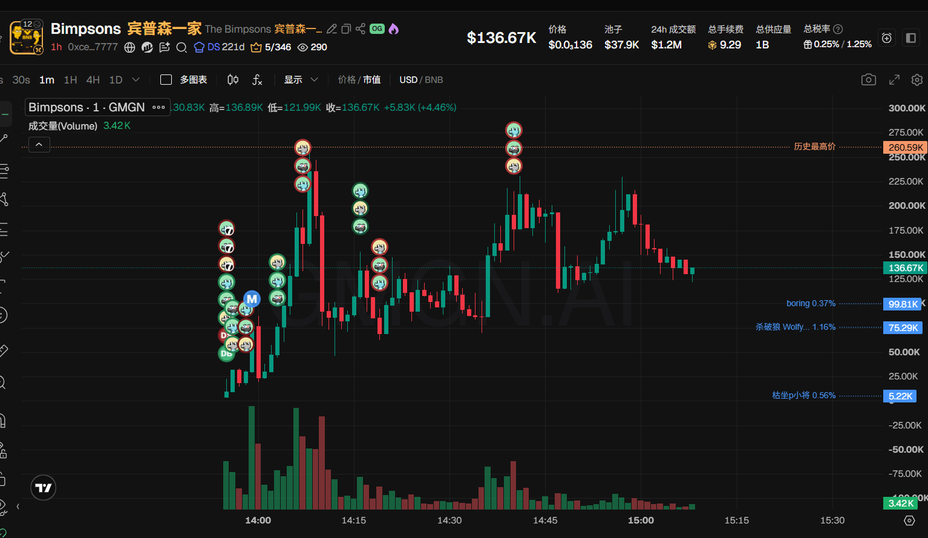Click the orange 260.59K price tag
Image resolution: width=928 pixels, height=538 pixels.
tap(906, 147)
